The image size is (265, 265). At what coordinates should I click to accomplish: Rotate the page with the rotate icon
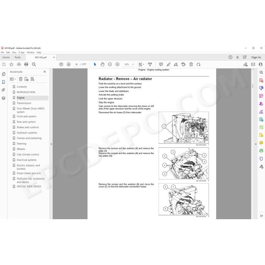click(198, 64)
